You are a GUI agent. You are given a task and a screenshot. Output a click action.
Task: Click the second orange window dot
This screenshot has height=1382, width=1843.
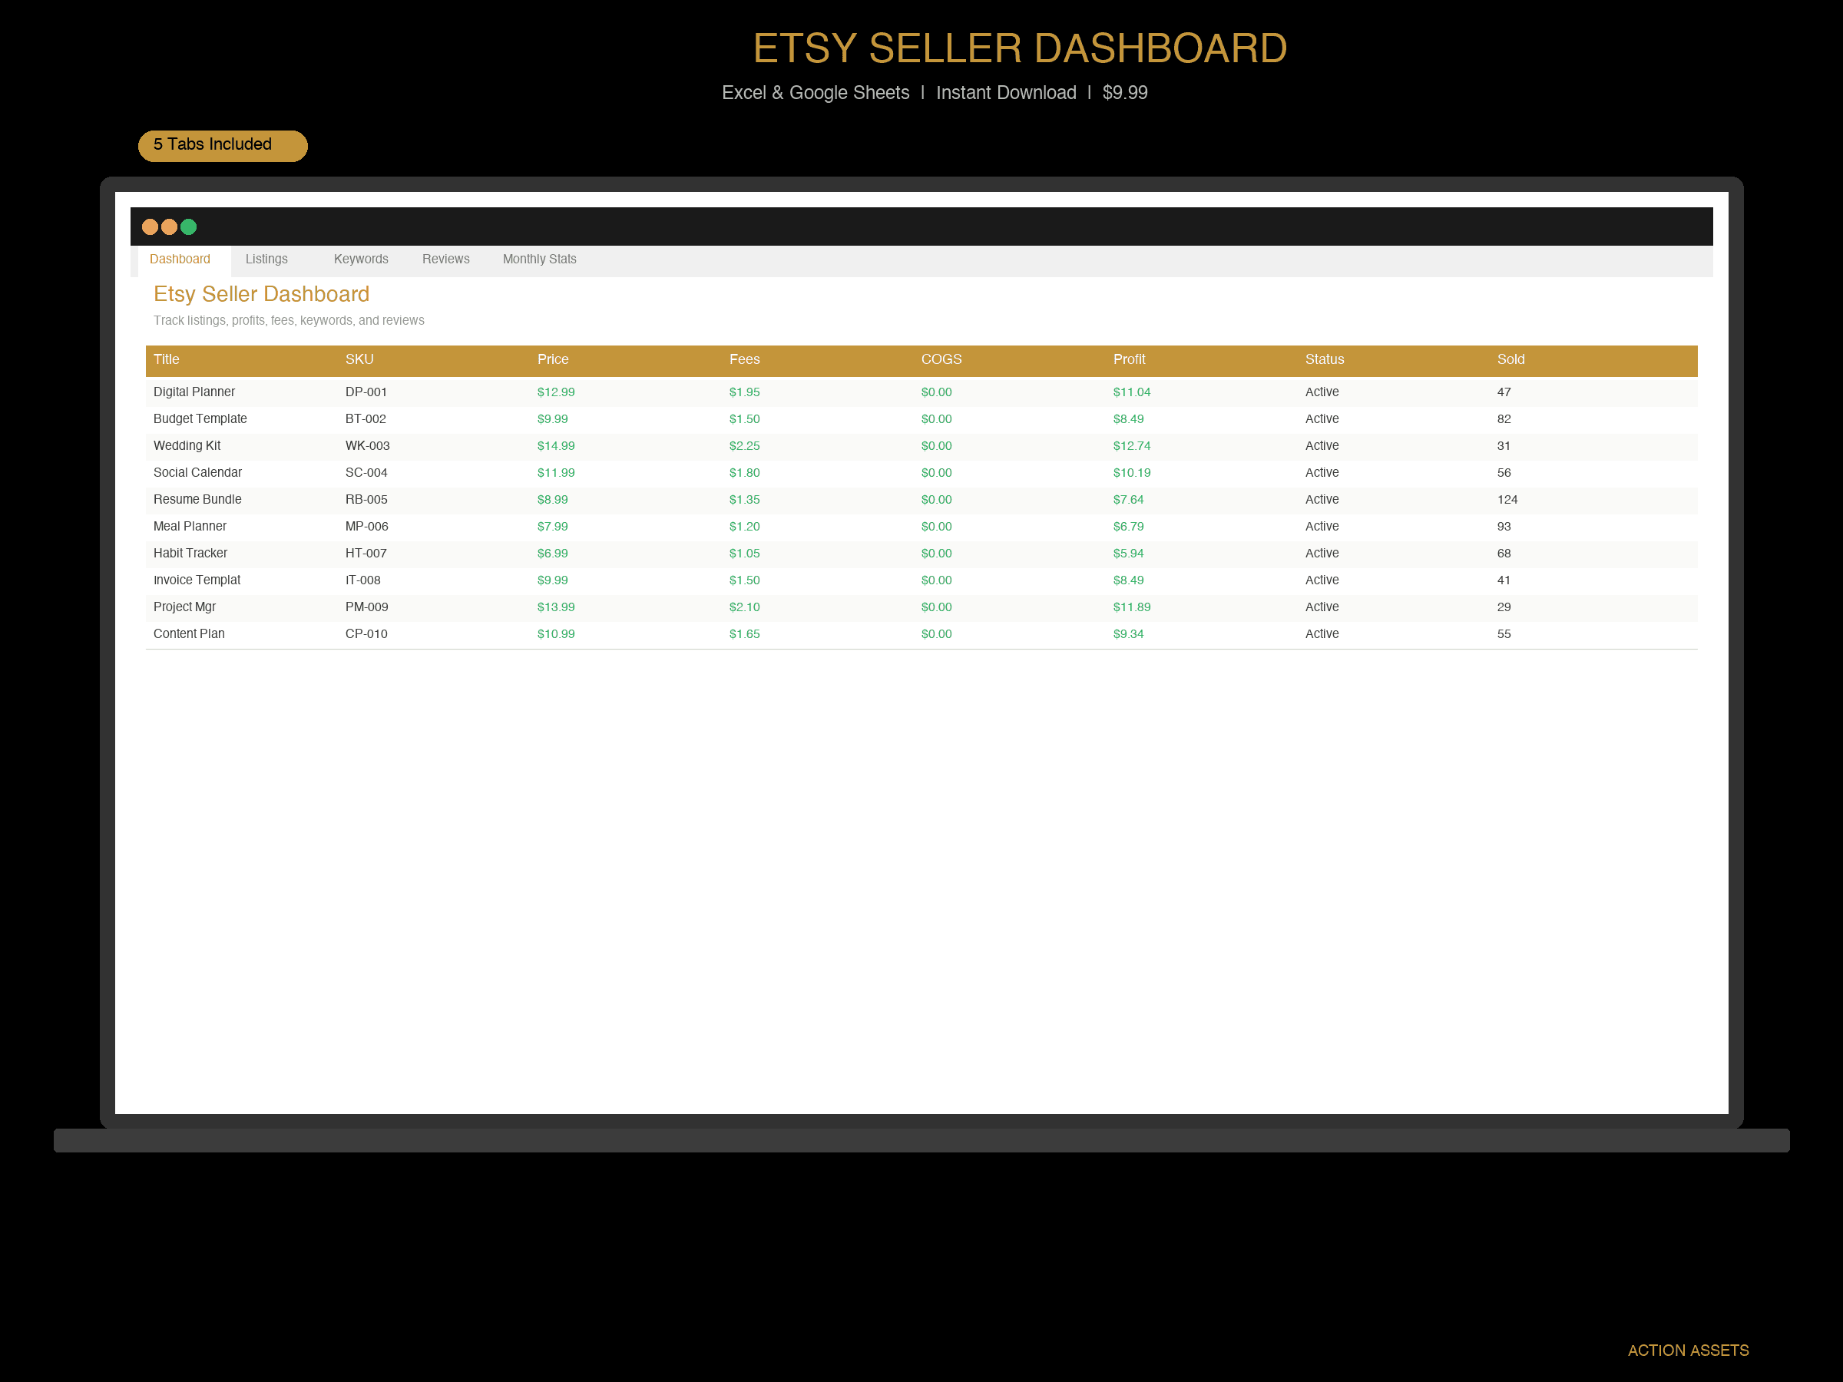click(x=169, y=226)
